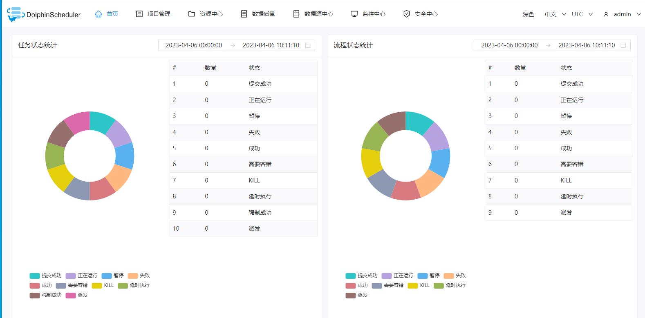Screen dimensions: 645x318
Task: Click the datasource center server icon
Action: pos(296,14)
